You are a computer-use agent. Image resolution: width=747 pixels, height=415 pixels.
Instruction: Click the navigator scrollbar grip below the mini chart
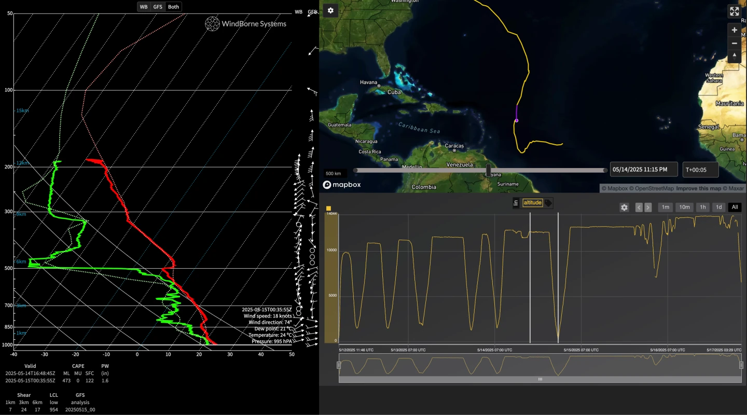[540, 379]
